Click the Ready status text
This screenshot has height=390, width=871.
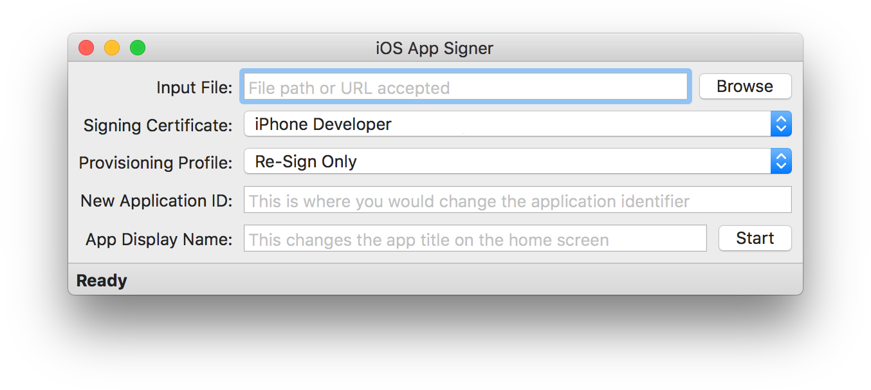(102, 281)
